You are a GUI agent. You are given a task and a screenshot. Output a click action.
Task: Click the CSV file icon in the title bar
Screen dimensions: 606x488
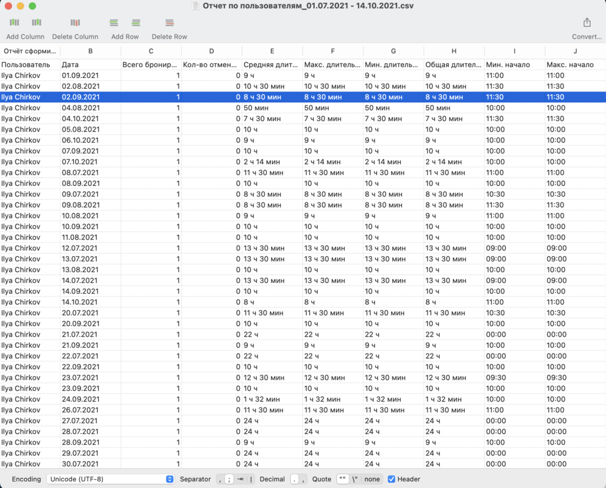point(196,6)
